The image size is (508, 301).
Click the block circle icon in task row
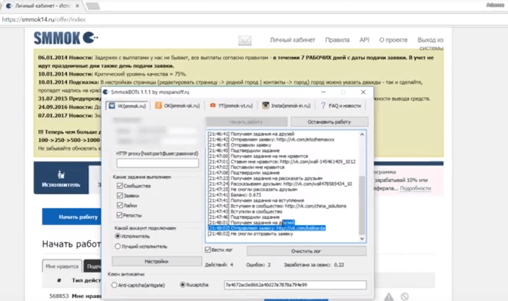404,296
